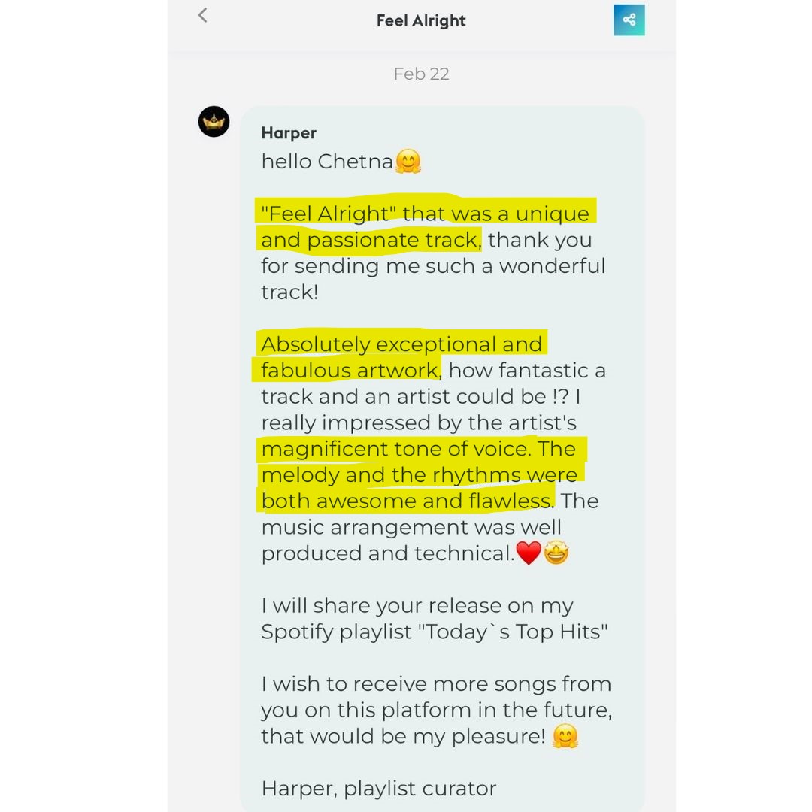Tap the red heart emoji
This screenshot has height=812, width=812.
pyautogui.click(x=529, y=553)
